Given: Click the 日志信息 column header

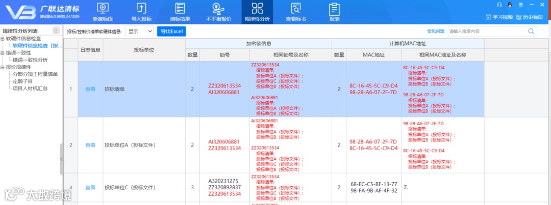Looking at the screenshot, I should (x=90, y=50).
